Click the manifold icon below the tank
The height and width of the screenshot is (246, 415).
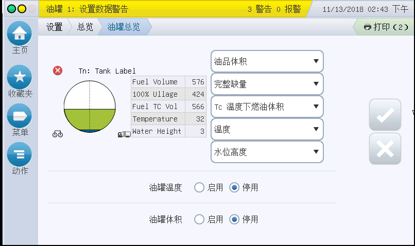[x=58, y=134]
